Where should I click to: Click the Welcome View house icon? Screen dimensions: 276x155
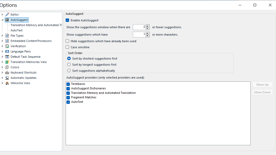7,83
